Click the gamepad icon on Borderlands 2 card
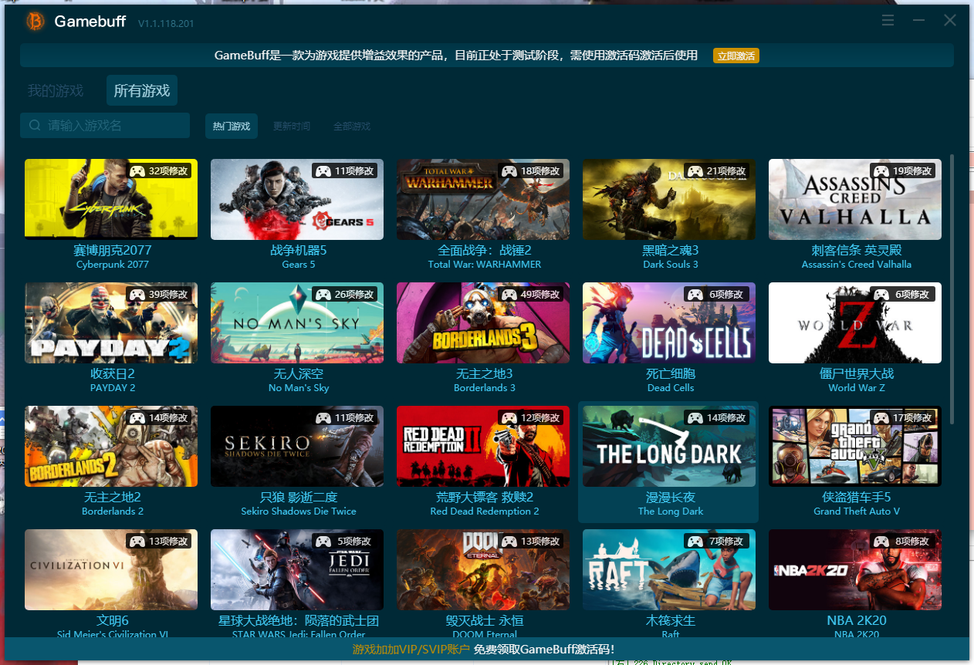 (137, 417)
